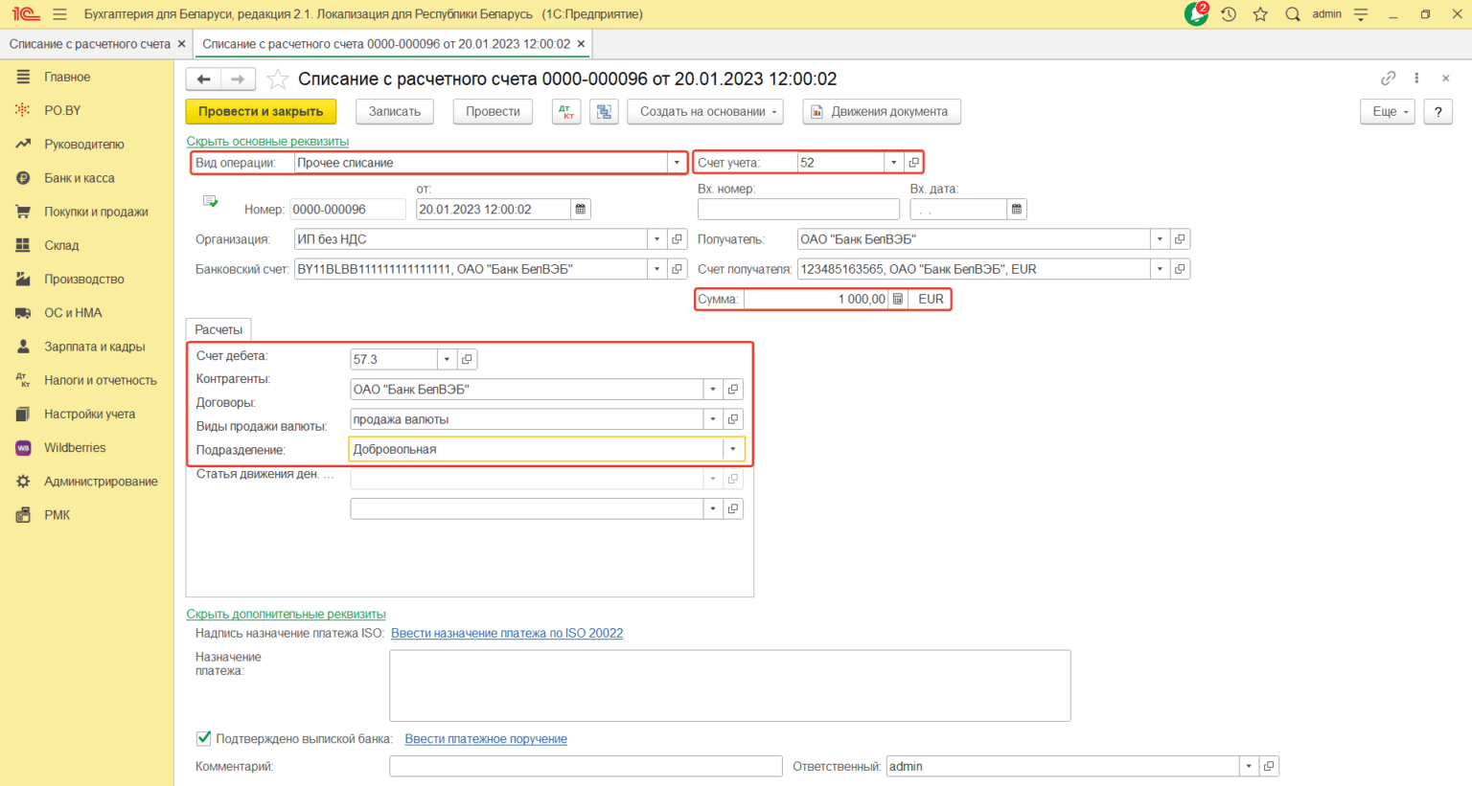Image resolution: width=1472 pixels, height=786 pixels.
Task: Click Скрыть основные реквизиты link
Action: point(267,142)
